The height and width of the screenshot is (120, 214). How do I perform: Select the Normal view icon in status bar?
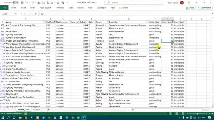tap(171, 113)
